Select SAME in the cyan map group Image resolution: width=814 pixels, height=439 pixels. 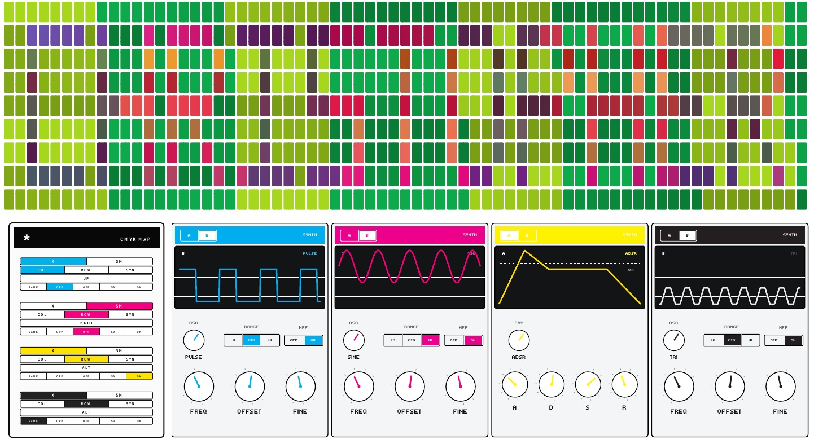pyautogui.click(x=33, y=287)
